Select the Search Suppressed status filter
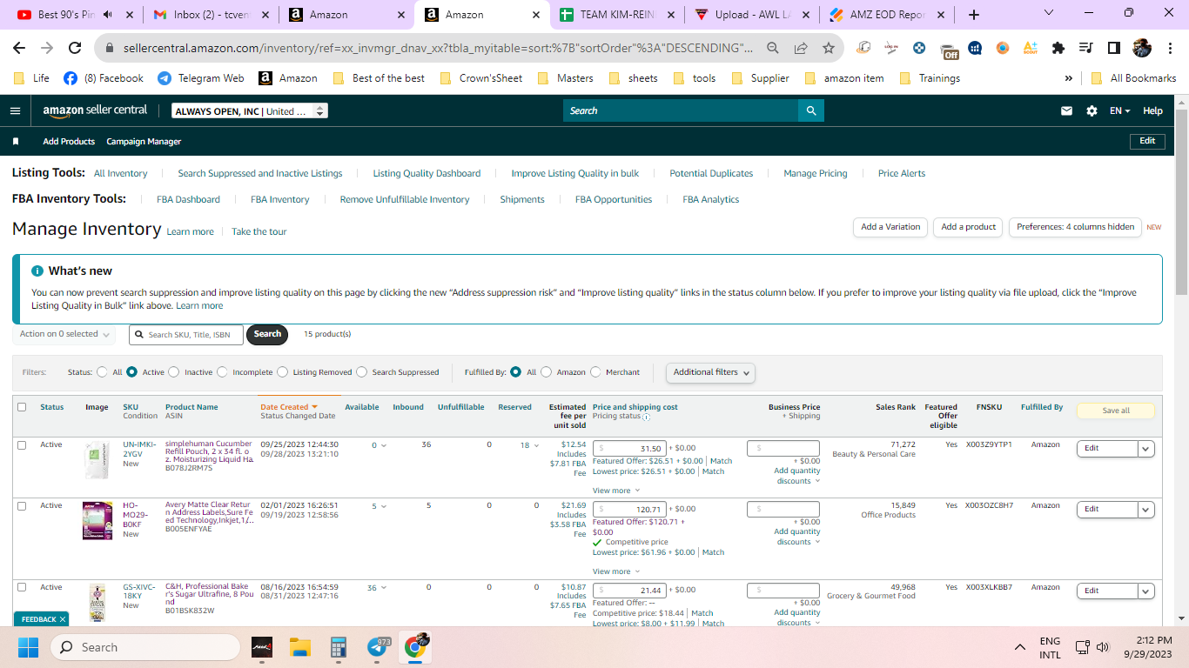The image size is (1189, 668). [x=361, y=372]
